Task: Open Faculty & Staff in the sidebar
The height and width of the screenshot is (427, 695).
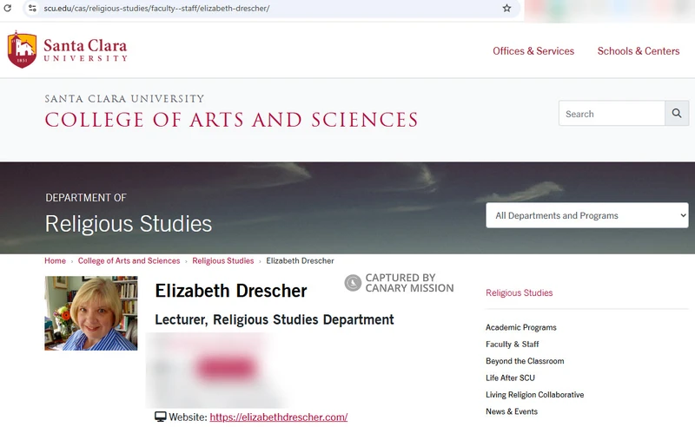Action: pyautogui.click(x=512, y=345)
